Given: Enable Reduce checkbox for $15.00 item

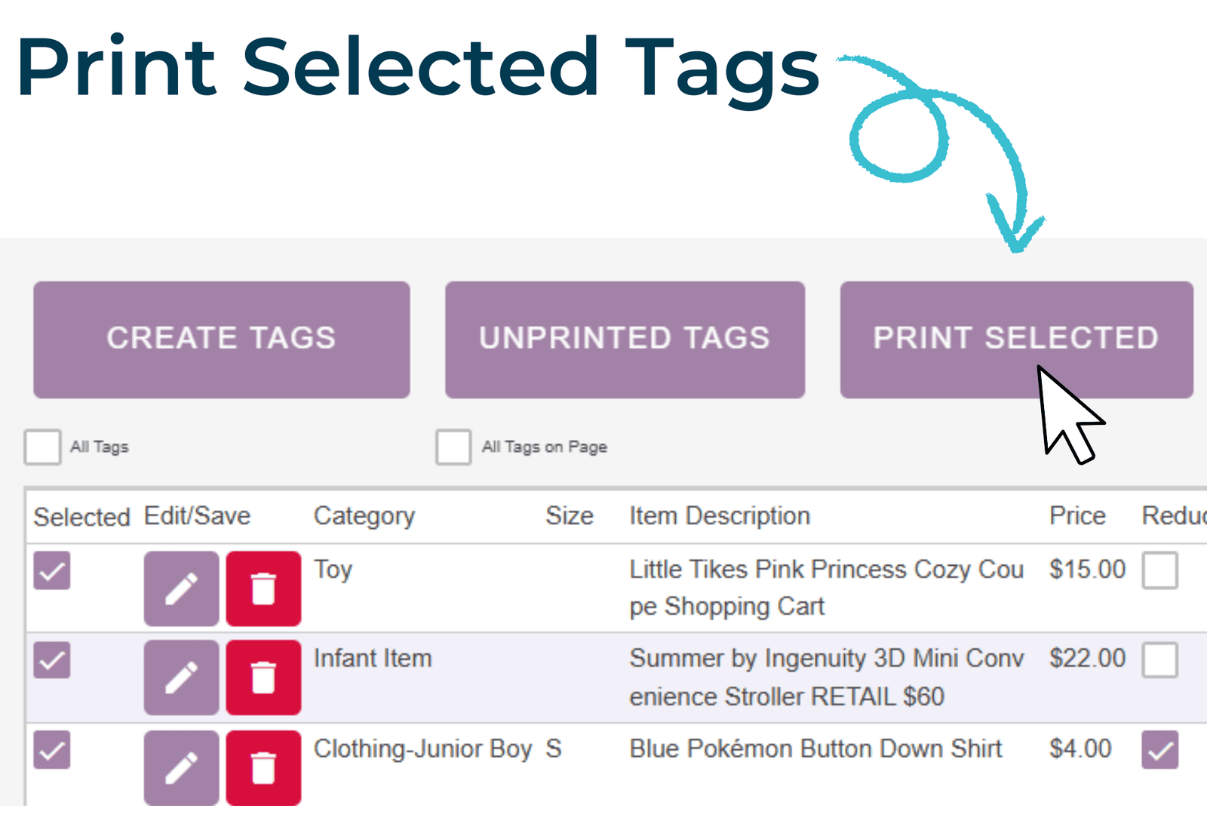Looking at the screenshot, I should click(x=1160, y=570).
